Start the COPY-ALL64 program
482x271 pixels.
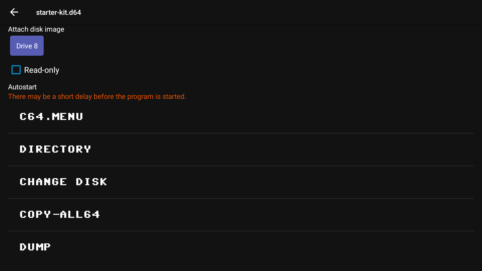60,215
